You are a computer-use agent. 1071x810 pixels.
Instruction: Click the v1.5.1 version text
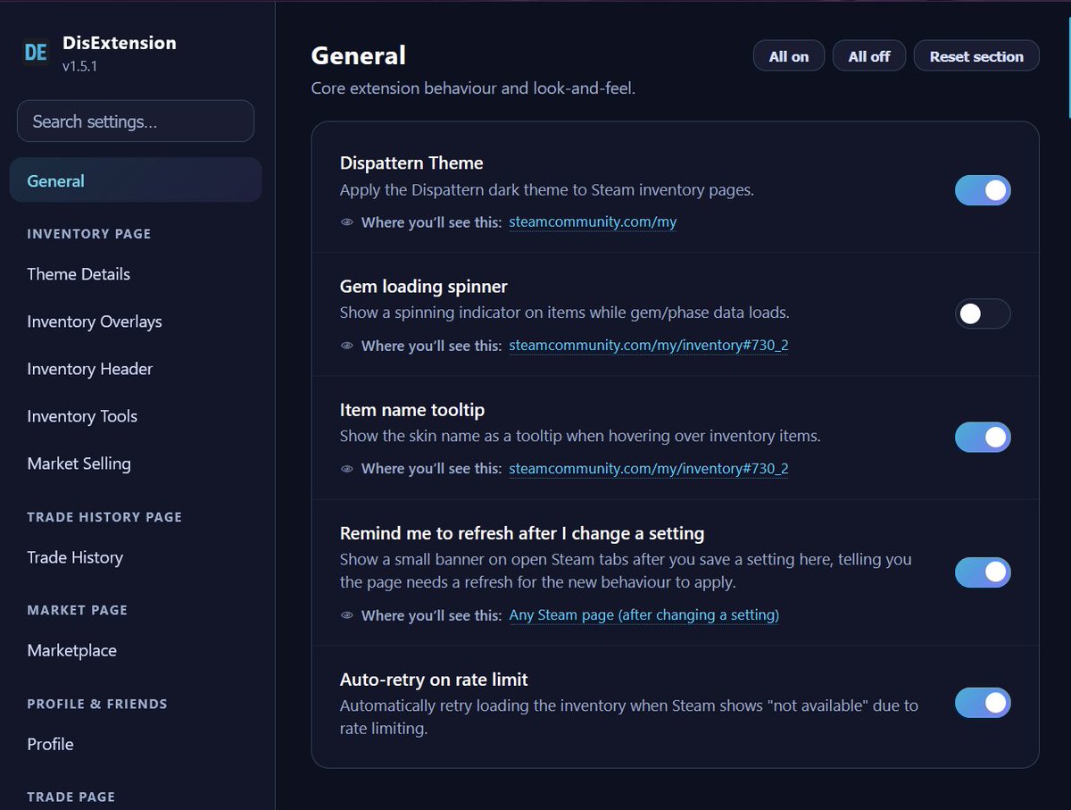[79, 66]
